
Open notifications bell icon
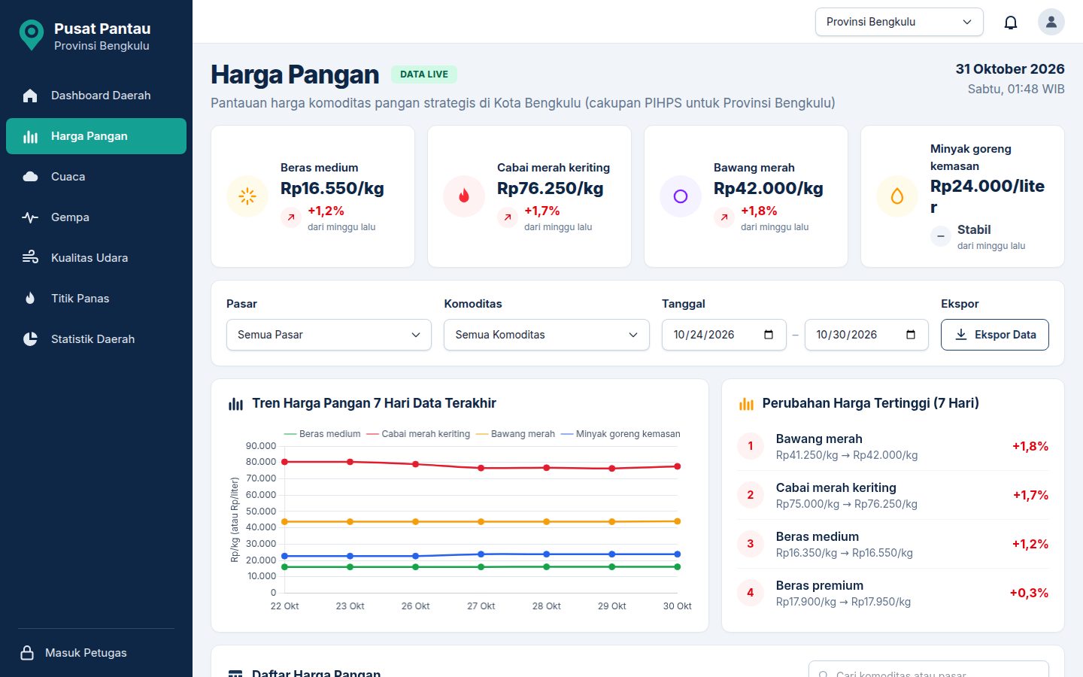point(1011,22)
